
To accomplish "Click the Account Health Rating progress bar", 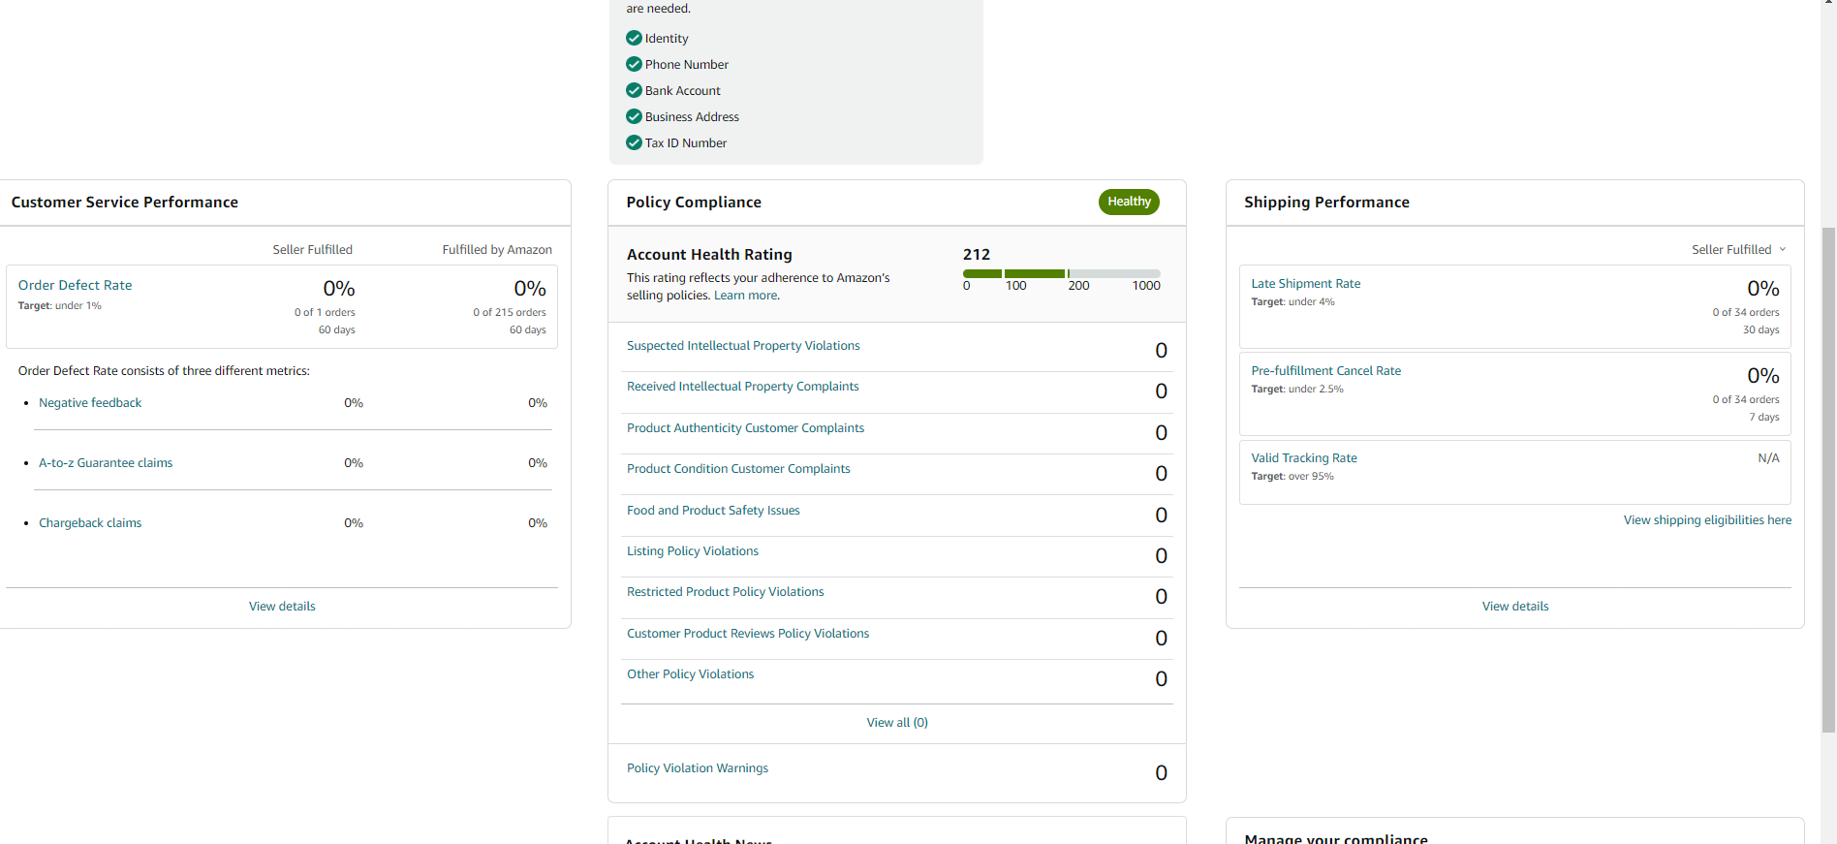I will pos(1062,273).
